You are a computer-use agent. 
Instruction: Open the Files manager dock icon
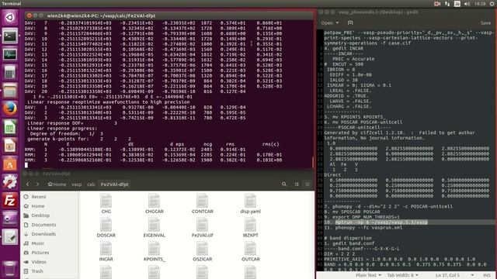[10, 91]
